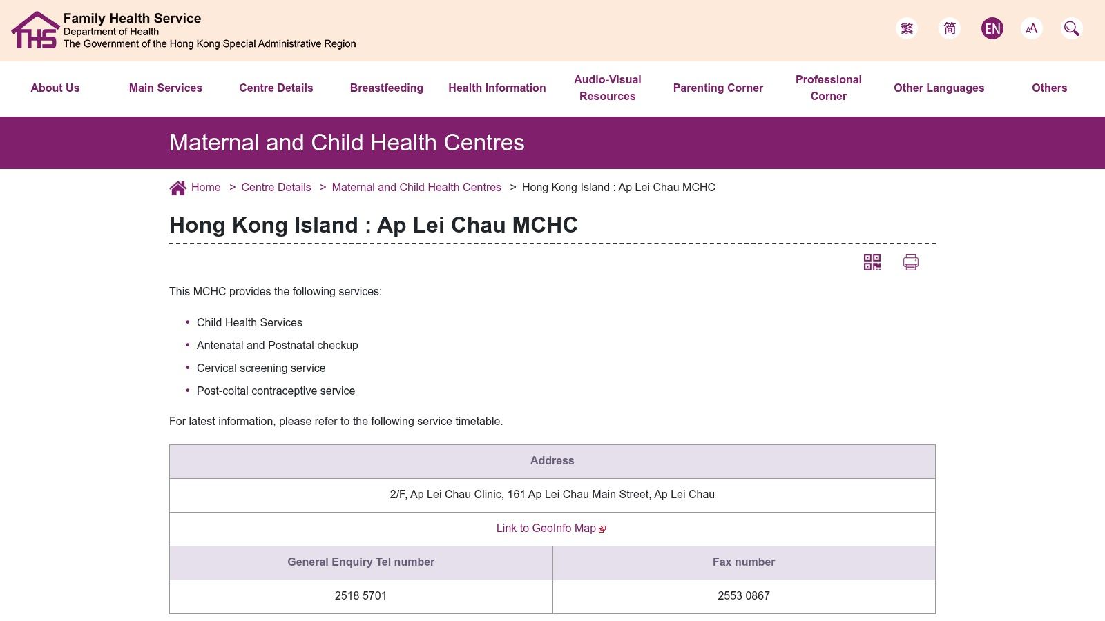1105x621 pixels.
Task: Open the Breastfeeding menu
Action: [x=387, y=88]
